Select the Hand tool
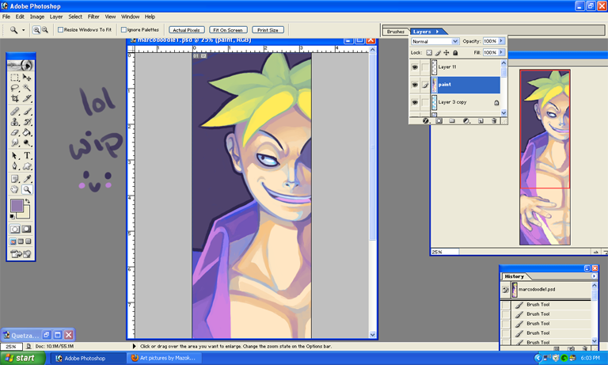 click(15, 189)
